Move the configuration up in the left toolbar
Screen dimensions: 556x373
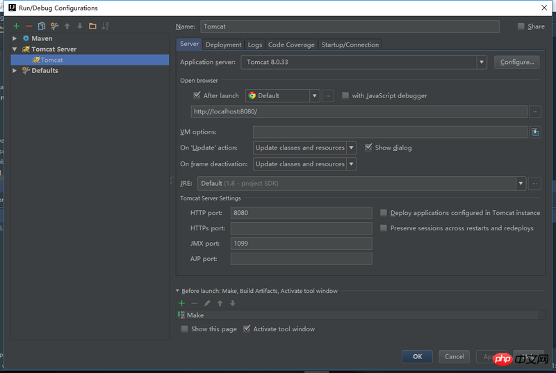[x=67, y=26]
